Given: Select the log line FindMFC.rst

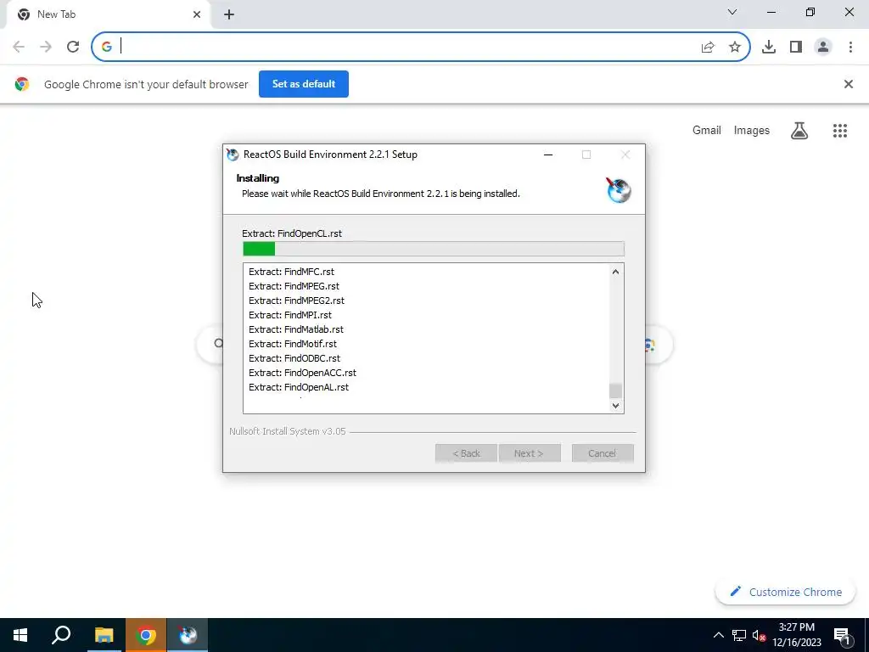Looking at the screenshot, I should [x=292, y=272].
